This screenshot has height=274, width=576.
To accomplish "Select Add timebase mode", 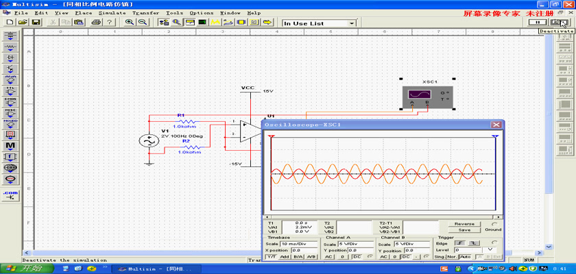I will (x=285, y=257).
